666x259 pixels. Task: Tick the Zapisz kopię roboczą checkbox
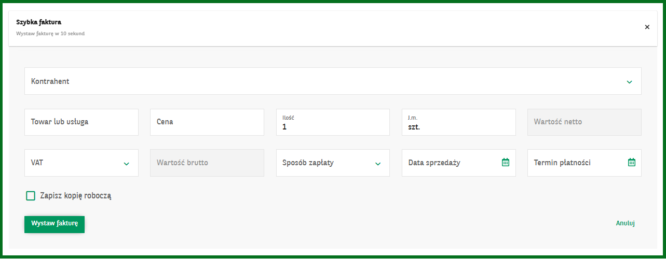31,196
